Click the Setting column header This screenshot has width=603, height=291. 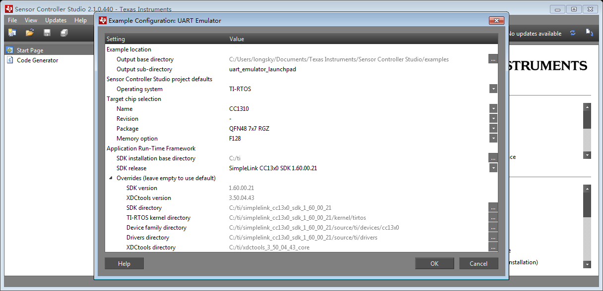click(x=116, y=39)
